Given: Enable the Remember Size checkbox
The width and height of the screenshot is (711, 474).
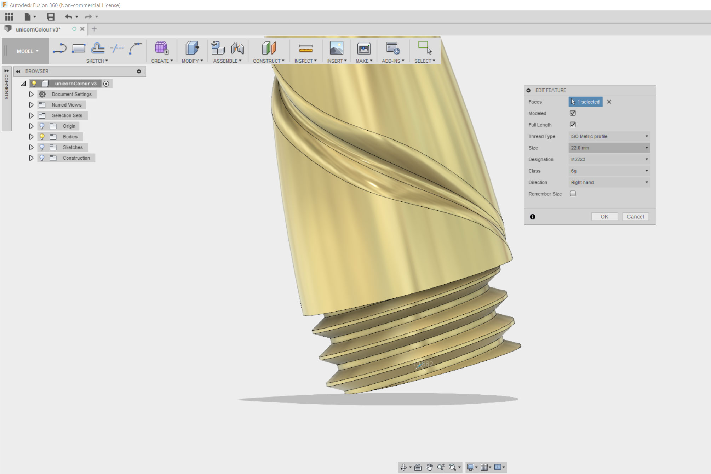Looking at the screenshot, I should click(573, 194).
